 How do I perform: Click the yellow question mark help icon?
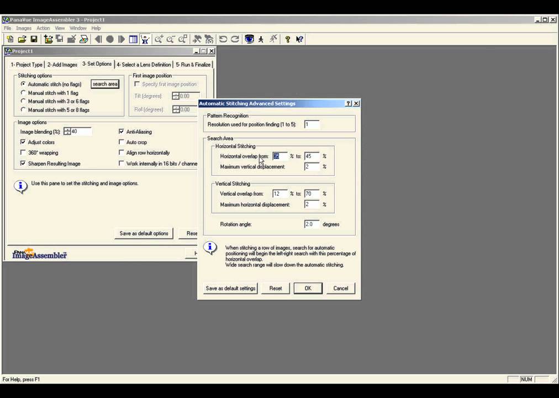click(287, 39)
